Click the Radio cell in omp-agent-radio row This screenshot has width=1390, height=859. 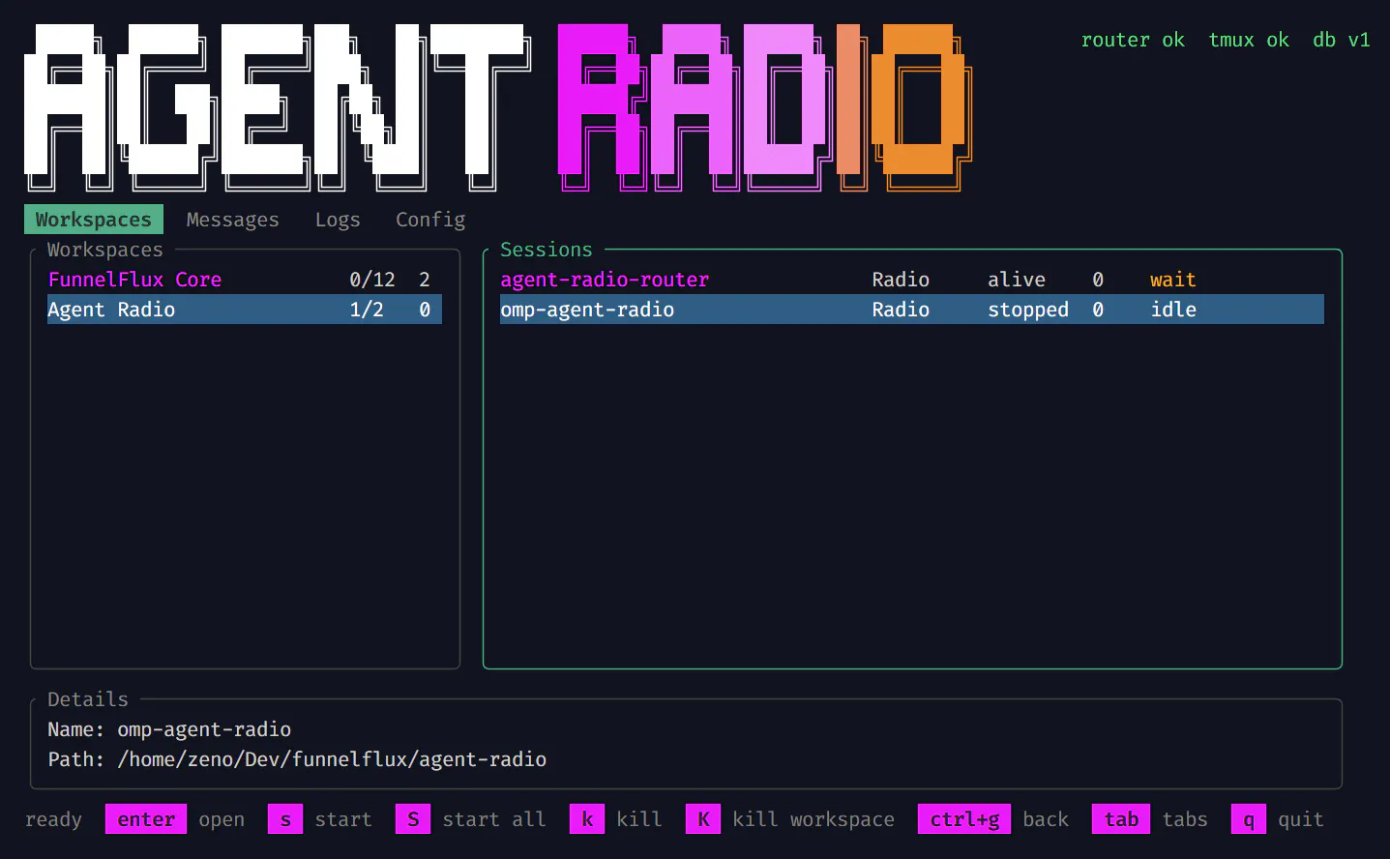[901, 310]
